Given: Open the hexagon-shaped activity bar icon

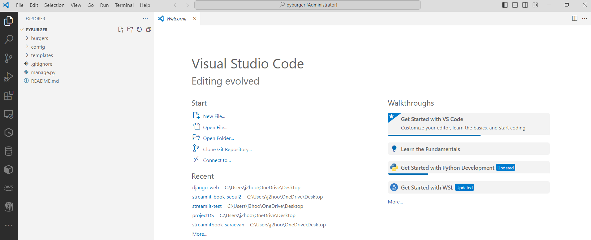Looking at the screenshot, I should tap(9, 133).
